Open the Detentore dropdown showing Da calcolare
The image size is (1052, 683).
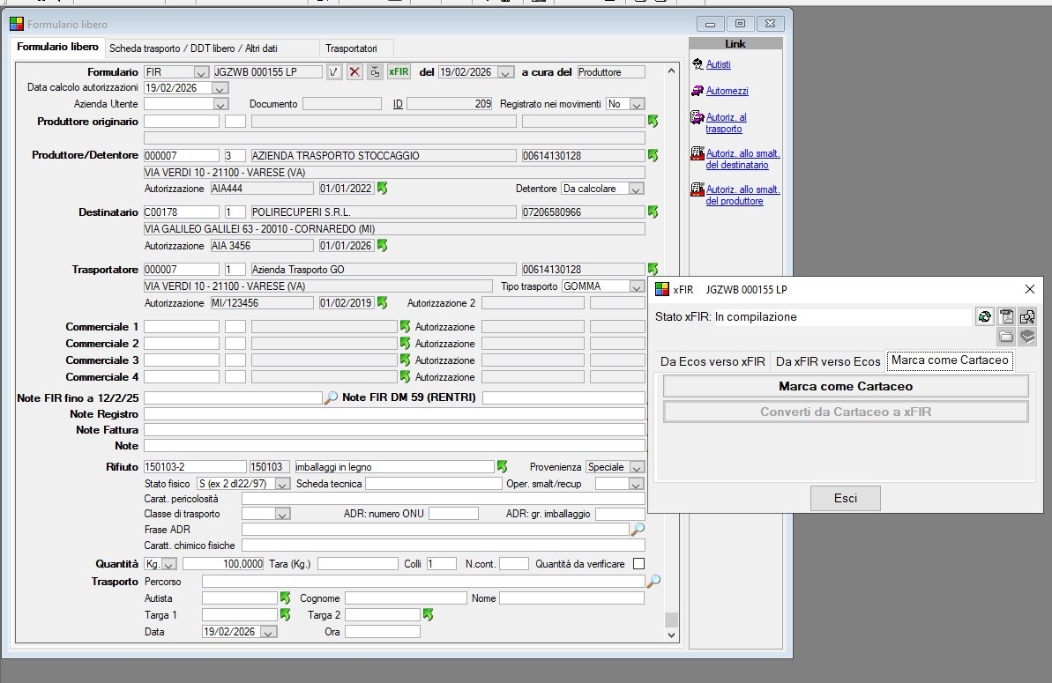[636, 189]
